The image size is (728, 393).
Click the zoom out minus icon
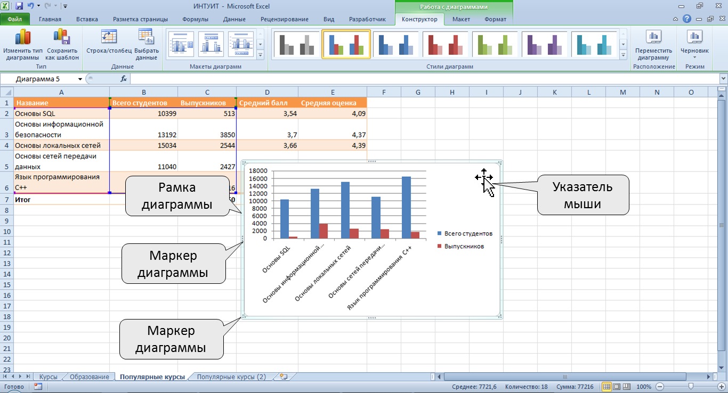[660, 387]
